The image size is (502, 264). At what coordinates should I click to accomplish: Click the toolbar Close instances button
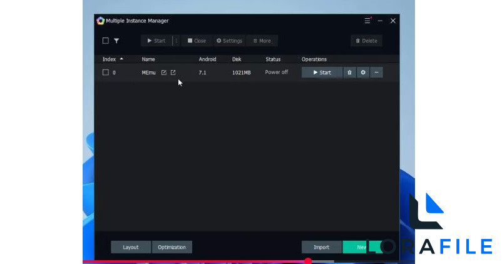point(197,41)
